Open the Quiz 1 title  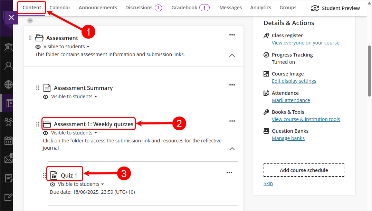point(69,175)
